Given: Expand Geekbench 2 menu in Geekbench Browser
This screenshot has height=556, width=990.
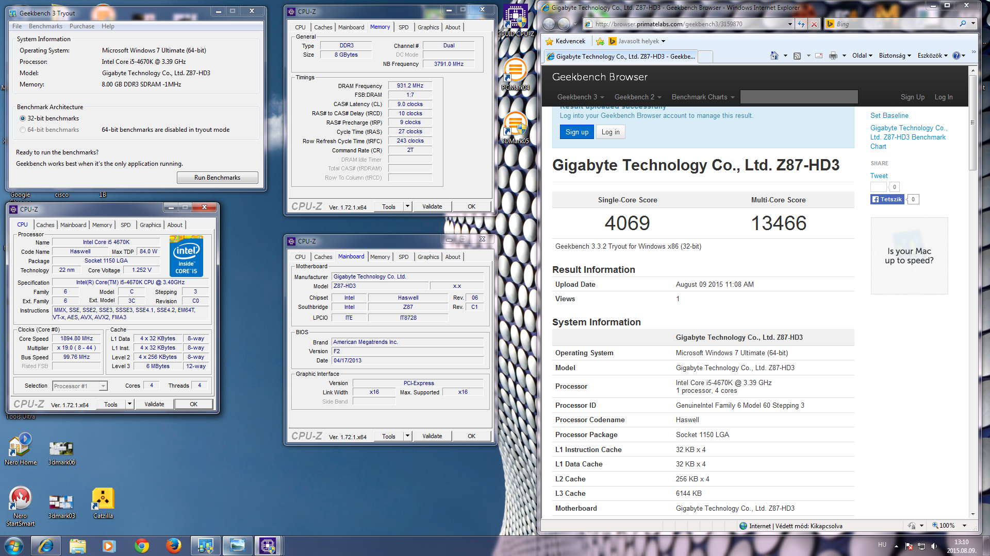Looking at the screenshot, I should pyautogui.click(x=638, y=97).
